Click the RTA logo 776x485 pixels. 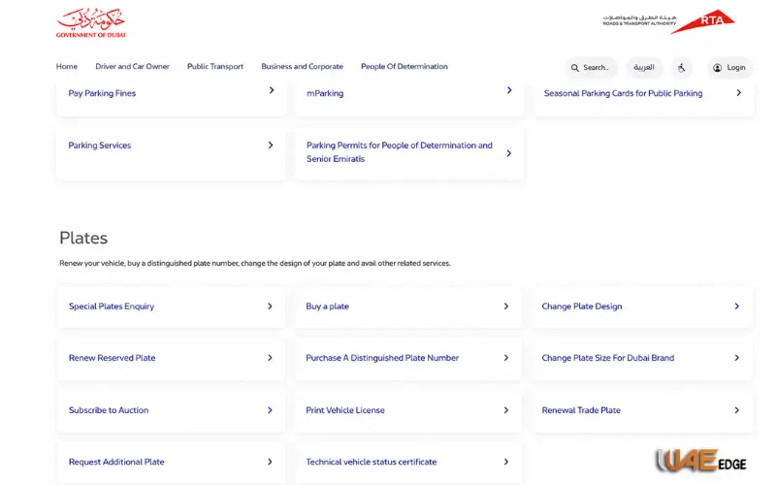pos(668,21)
